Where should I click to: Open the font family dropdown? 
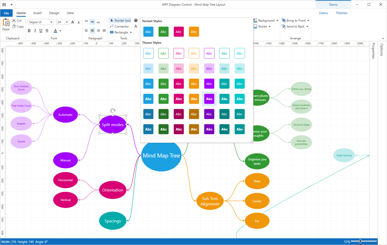click(51, 22)
